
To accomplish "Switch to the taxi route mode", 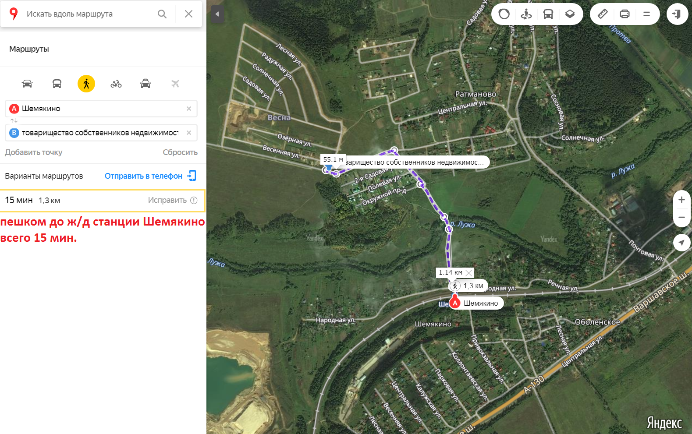I will coord(145,84).
